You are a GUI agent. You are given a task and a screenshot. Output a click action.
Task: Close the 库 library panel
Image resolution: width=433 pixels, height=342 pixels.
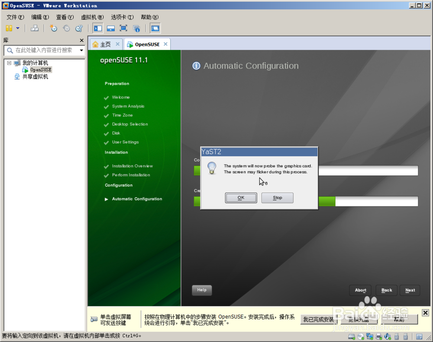(81, 41)
